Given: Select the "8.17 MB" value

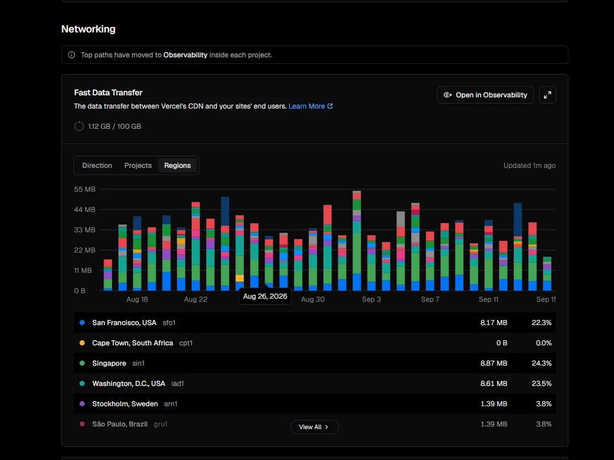Looking at the screenshot, I should (x=494, y=323).
